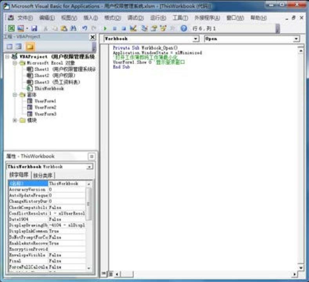Click the View Object icon in Project panel
Viewport: 309px width, 282px height.
[x=19, y=47]
